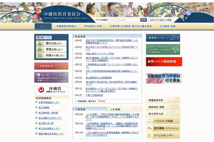Open 県立高等学校入試関連情報 link

(x=99, y=78)
